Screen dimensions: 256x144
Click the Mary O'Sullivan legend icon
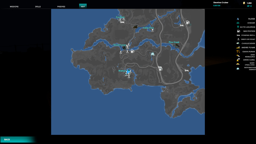238,64
